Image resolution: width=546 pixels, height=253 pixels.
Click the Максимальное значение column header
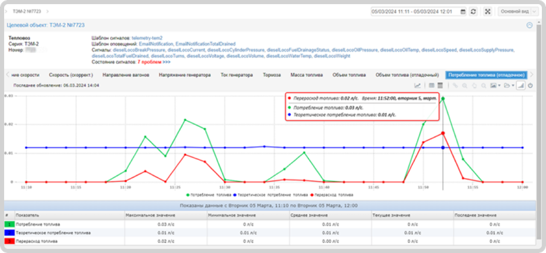coord(166,215)
